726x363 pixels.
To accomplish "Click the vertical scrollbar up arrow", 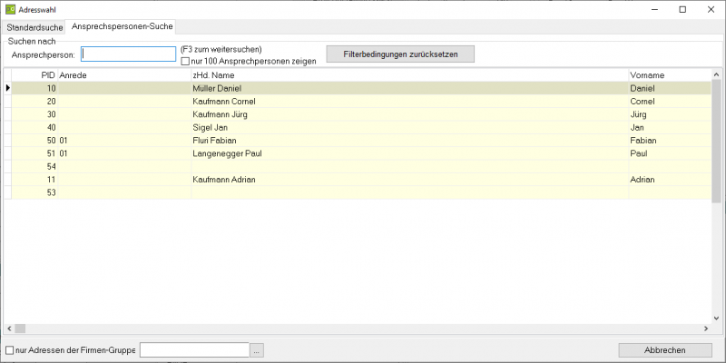I will (x=717, y=74).
